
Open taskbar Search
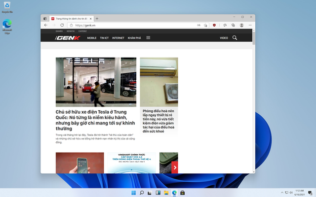coord(142,193)
